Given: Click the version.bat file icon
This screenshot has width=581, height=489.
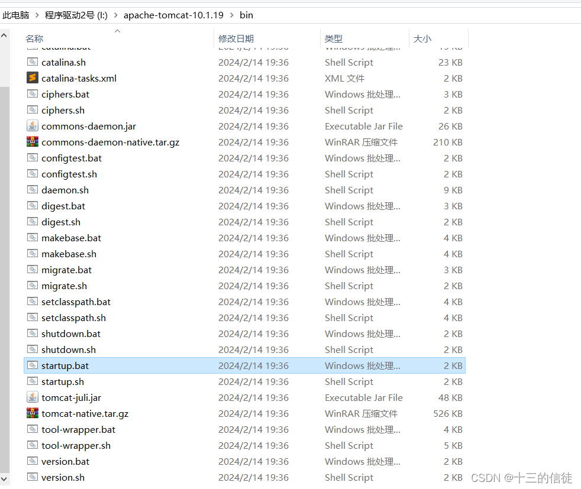Looking at the screenshot, I should 32,461.
